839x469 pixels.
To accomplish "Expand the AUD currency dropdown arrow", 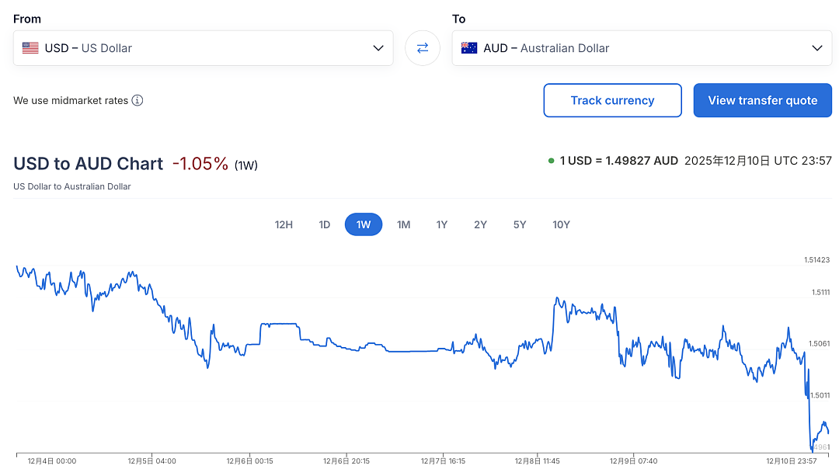I will tap(817, 48).
